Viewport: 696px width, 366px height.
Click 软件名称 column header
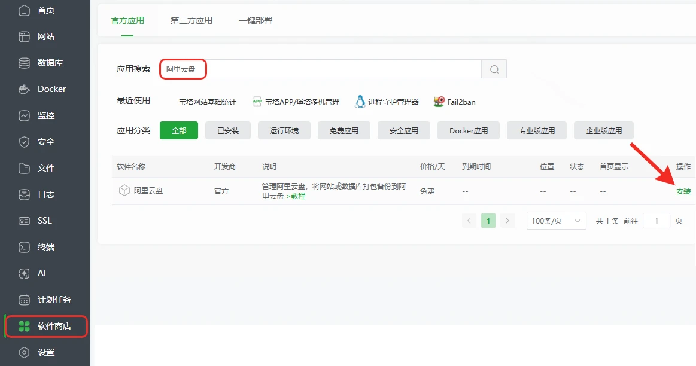coord(131,167)
